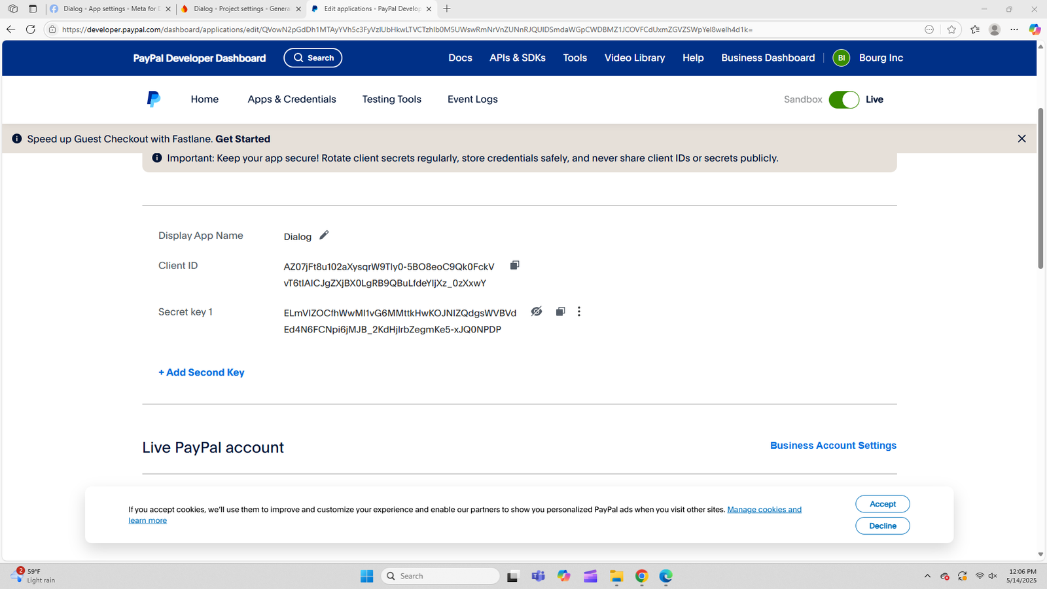Viewport: 1047px width, 589px height.
Task: Open File Explorer from taskbar
Action: coord(616,576)
